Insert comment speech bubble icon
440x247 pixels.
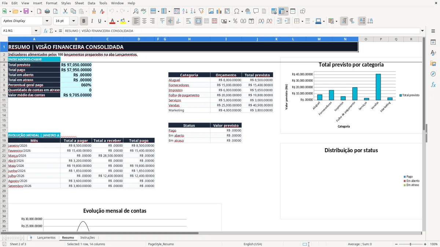point(256,11)
